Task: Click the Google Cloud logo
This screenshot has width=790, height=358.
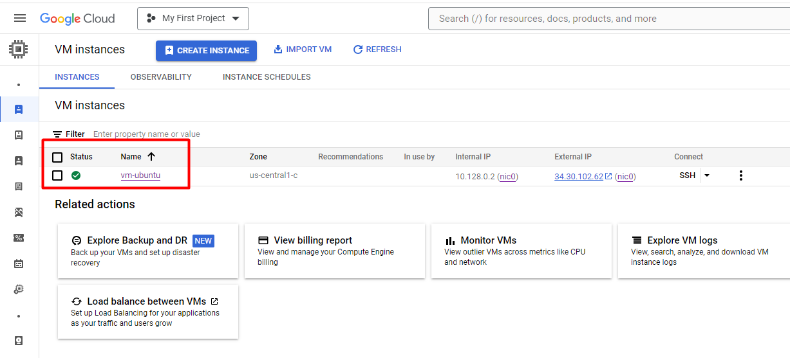Action: (77, 19)
